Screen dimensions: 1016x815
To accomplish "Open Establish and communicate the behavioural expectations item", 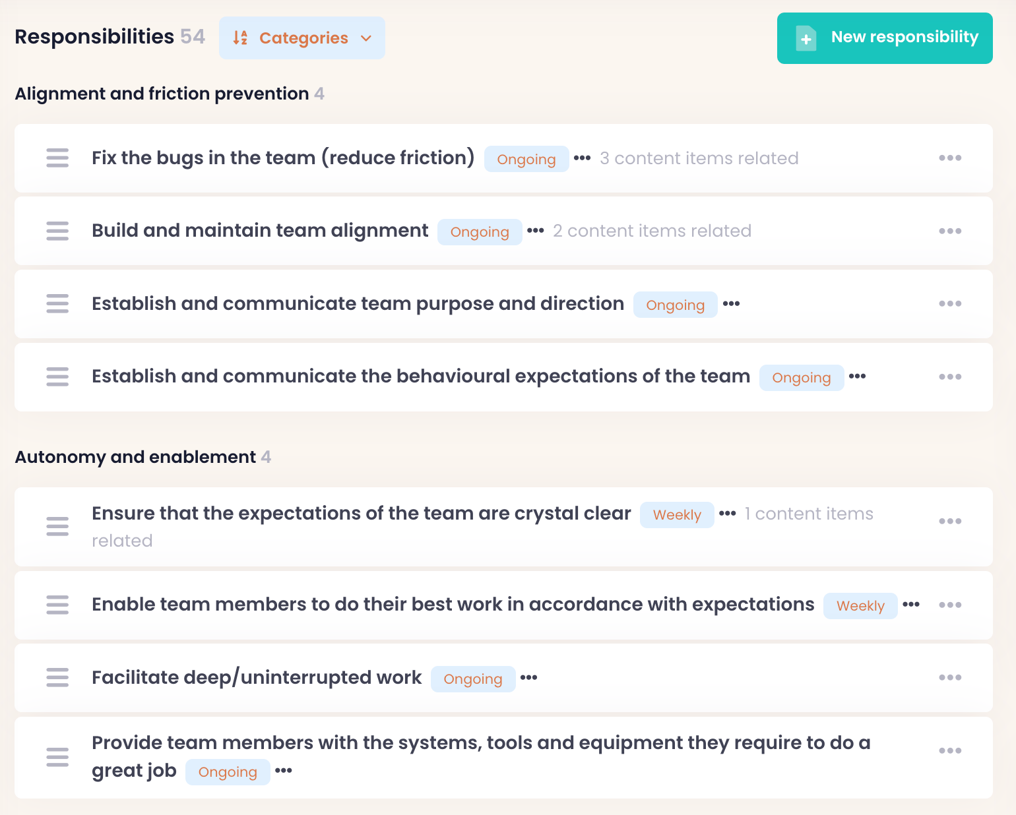I will click(420, 377).
